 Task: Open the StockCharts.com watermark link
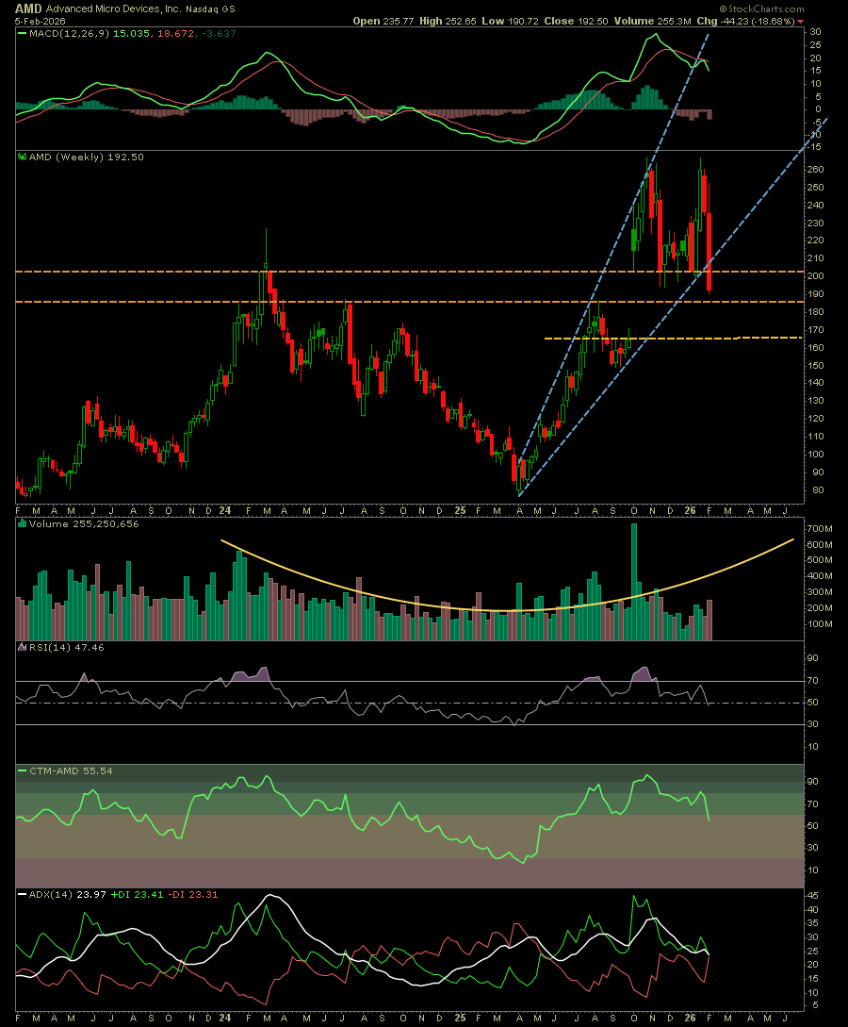761,9
